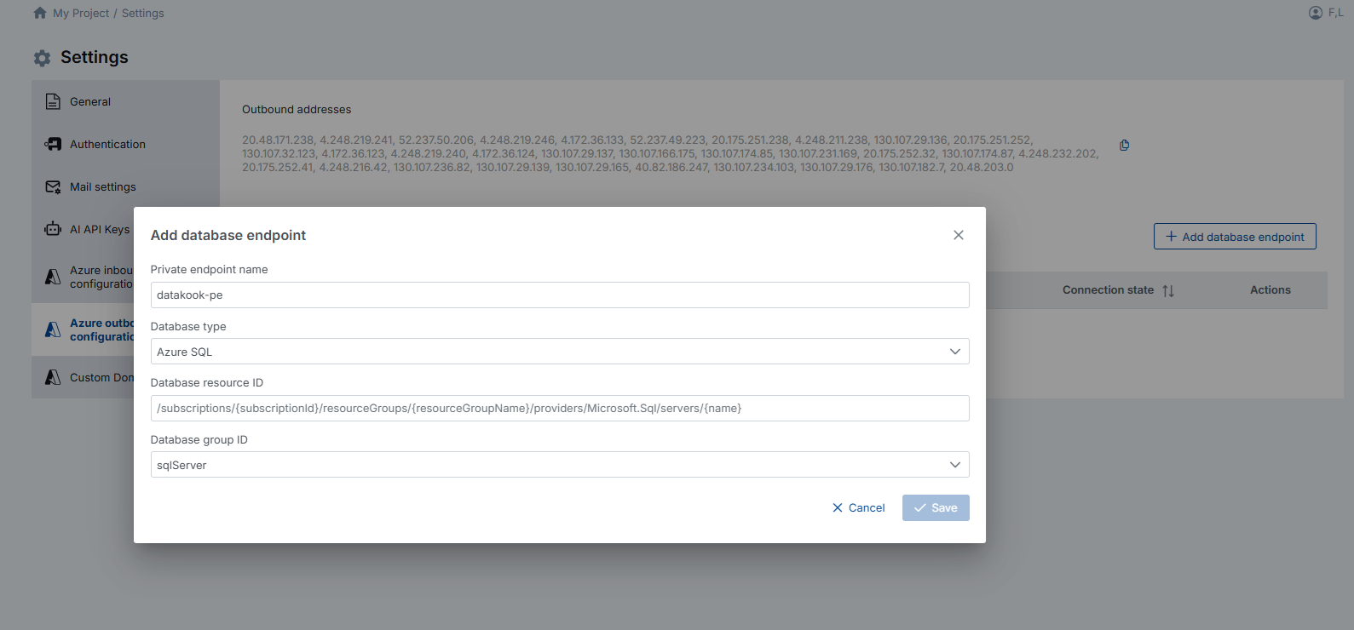This screenshot has width=1354, height=630.
Task: Click the Settings gear icon
Action: pos(42,58)
